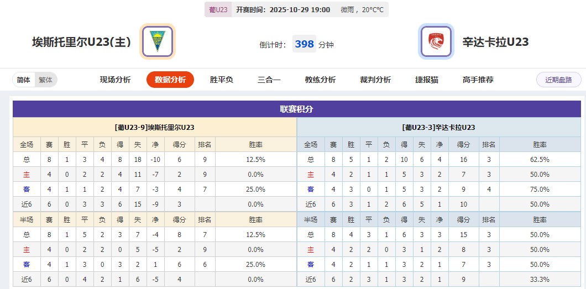This screenshot has width=586, height=289.
Task: Click the [葡U23-3]辛达卡拉U23 table heading
Action: (x=438, y=127)
